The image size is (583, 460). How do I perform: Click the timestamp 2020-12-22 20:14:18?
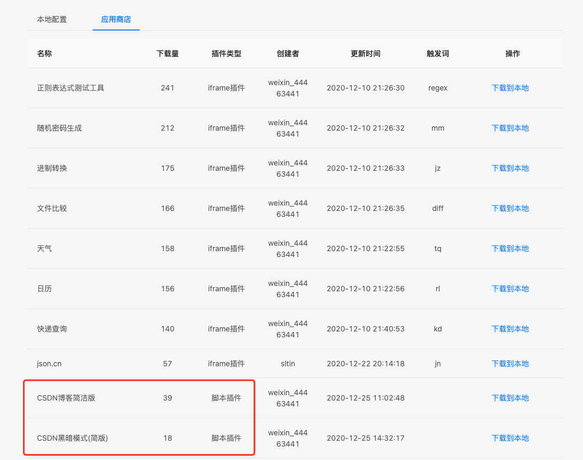[x=366, y=363]
